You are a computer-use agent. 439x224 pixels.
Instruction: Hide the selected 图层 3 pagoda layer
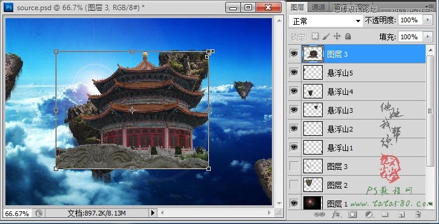(294, 54)
